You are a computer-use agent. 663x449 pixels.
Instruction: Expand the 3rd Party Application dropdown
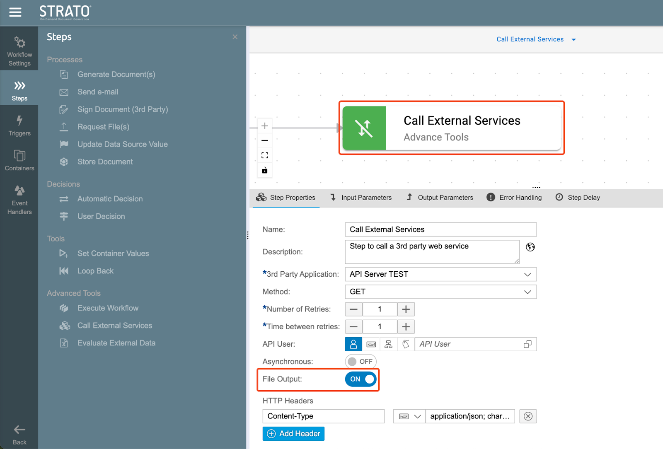click(527, 274)
